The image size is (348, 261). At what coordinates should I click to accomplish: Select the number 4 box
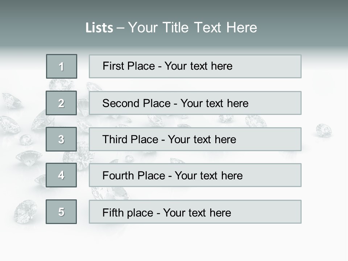pyautogui.click(x=61, y=175)
